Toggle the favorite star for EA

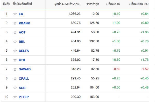tap(15, 14)
